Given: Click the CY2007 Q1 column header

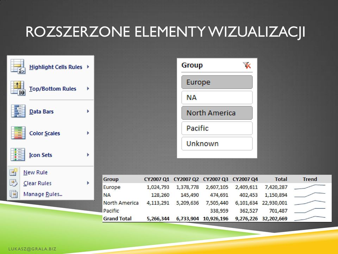Looking at the screenshot, I should click(x=156, y=179).
